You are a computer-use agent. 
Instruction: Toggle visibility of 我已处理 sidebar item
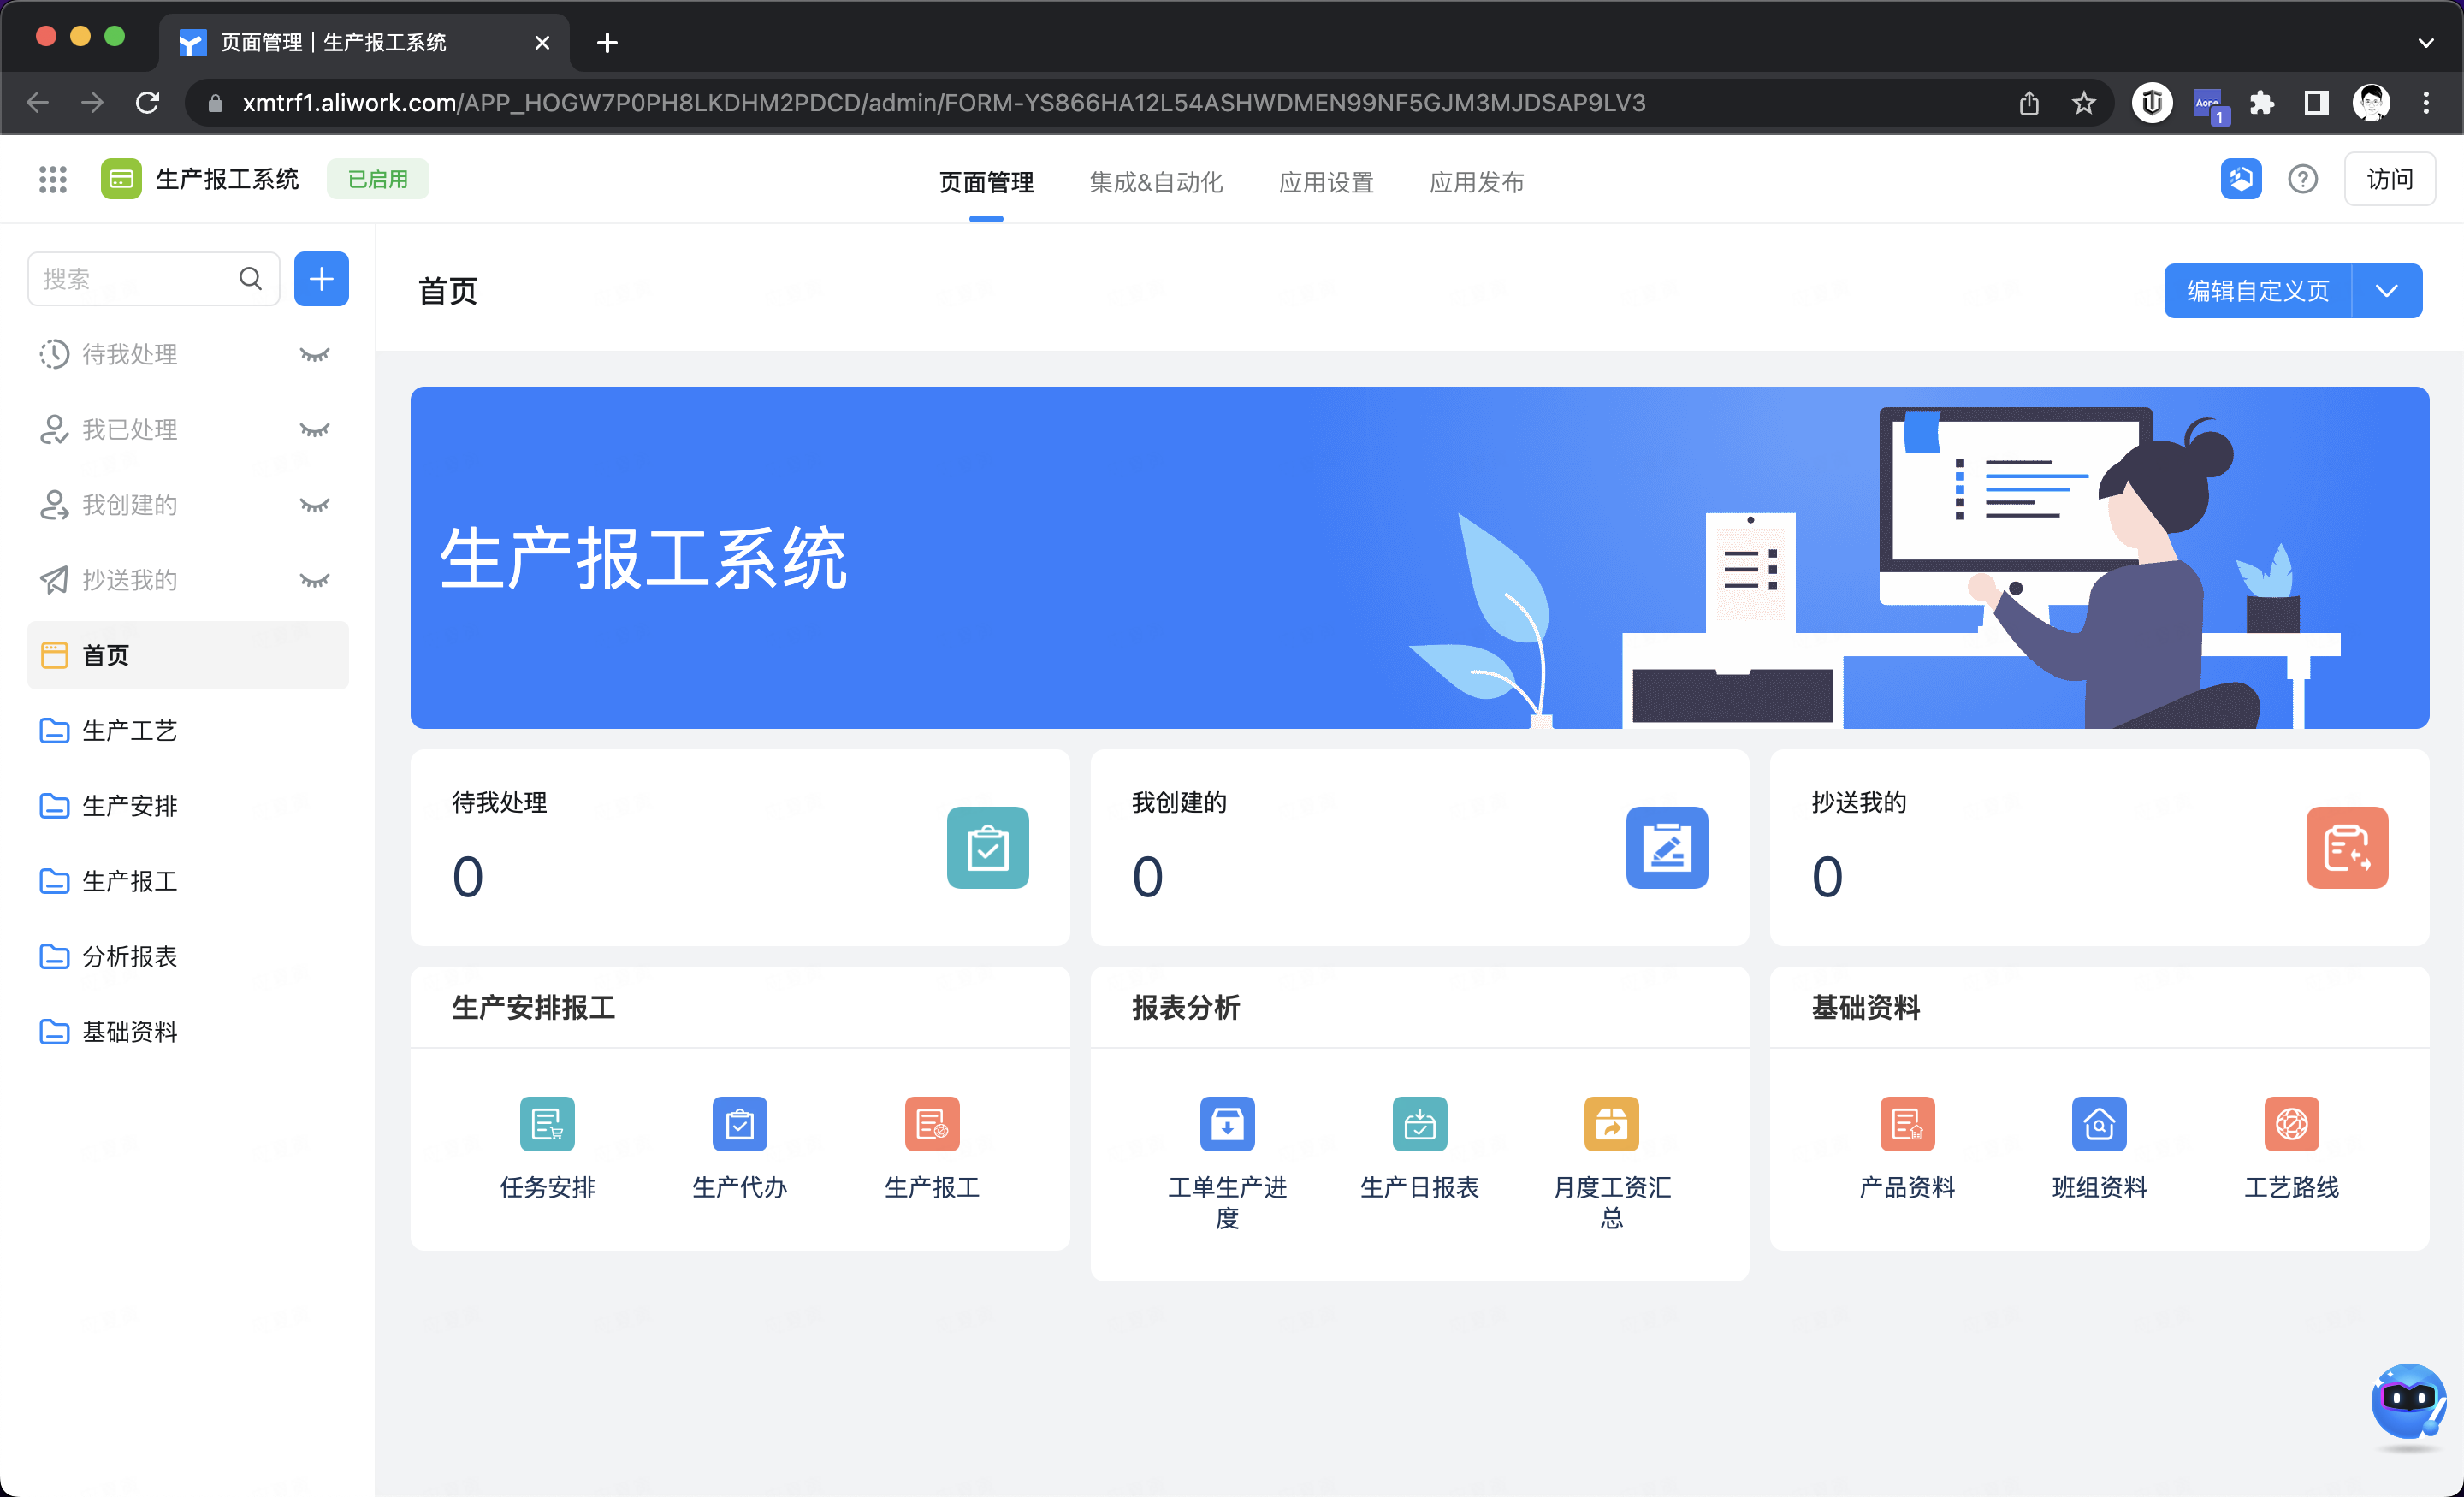tap(315, 430)
